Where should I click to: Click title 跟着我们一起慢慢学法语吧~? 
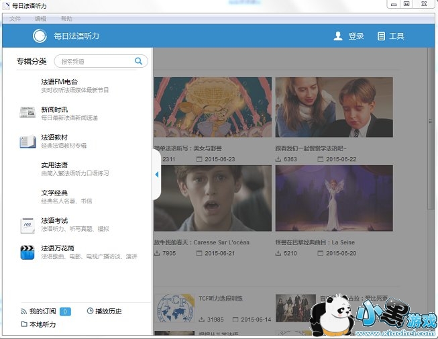311,148
